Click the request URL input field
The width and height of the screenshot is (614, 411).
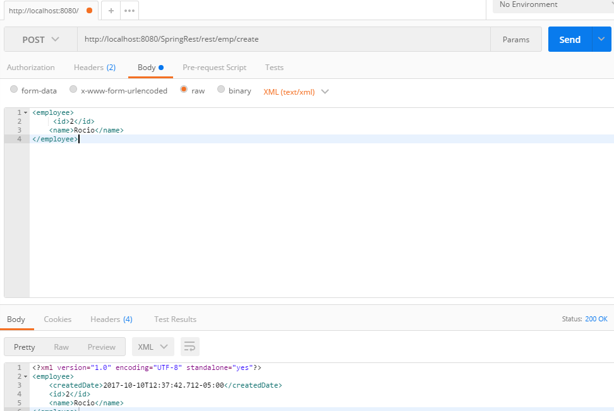point(284,39)
